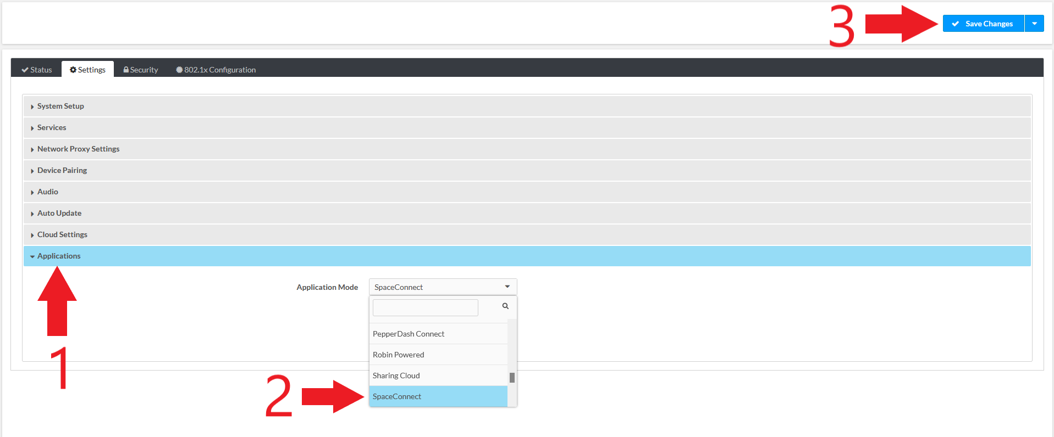Screen dimensions: 1054x437
Task: Open the 802.1x Configuration tab
Action: point(216,70)
